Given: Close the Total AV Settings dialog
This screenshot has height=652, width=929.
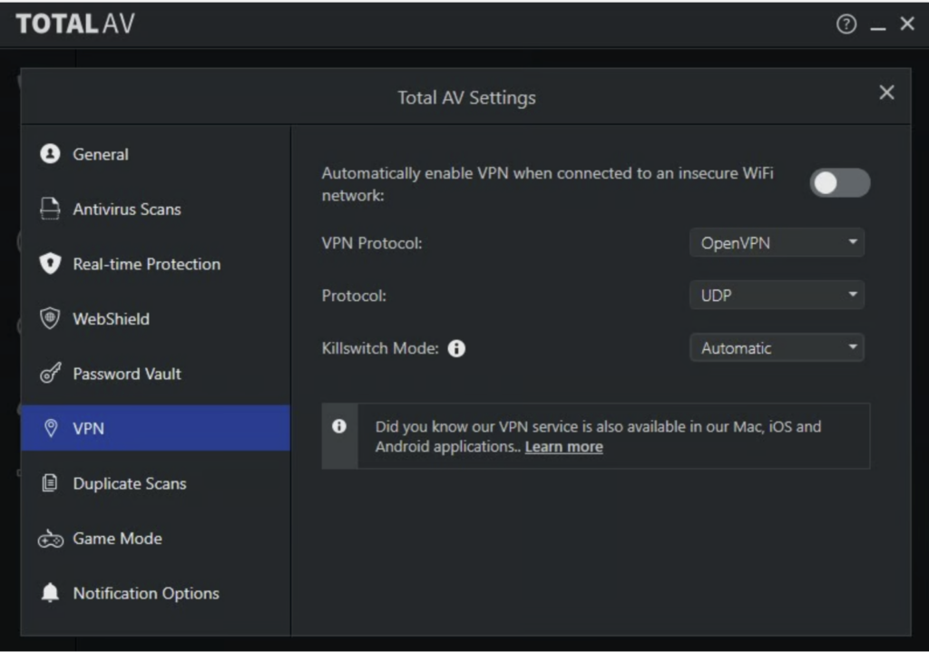Looking at the screenshot, I should (887, 92).
